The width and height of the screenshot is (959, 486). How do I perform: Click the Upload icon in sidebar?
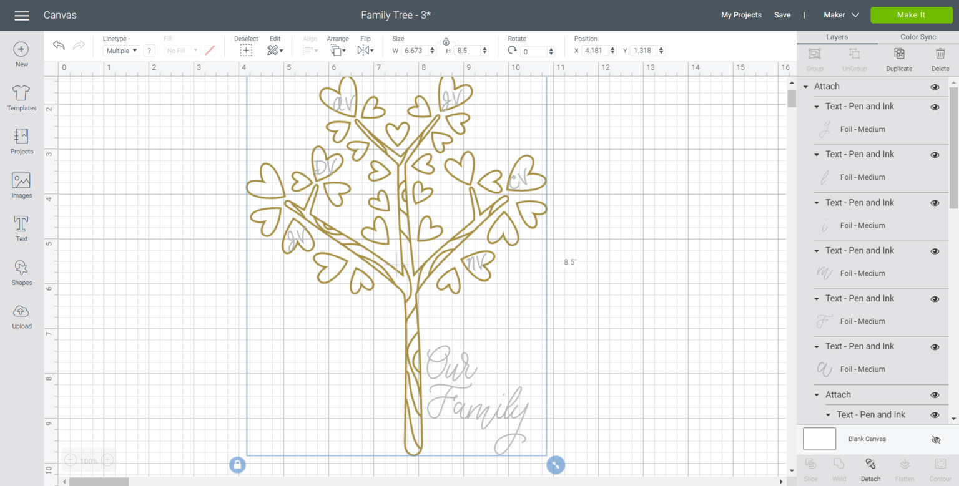[x=21, y=316]
